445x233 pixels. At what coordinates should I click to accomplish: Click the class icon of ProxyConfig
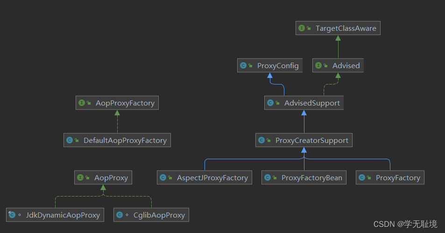click(243, 65)
